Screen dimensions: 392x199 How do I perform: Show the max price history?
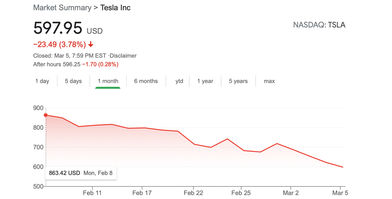[x=269, y=81]
